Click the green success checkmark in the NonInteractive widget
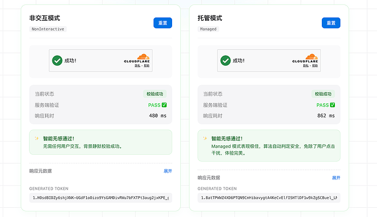This screenshot has width=377, height=217. pos(57,61)
